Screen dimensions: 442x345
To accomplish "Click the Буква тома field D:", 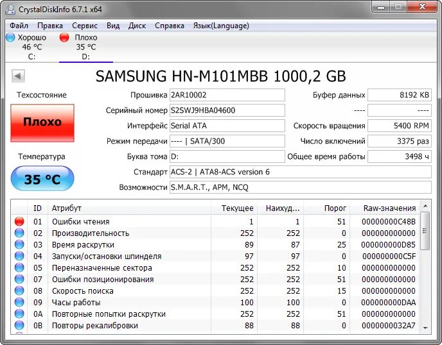I will [x=227, y=156].
